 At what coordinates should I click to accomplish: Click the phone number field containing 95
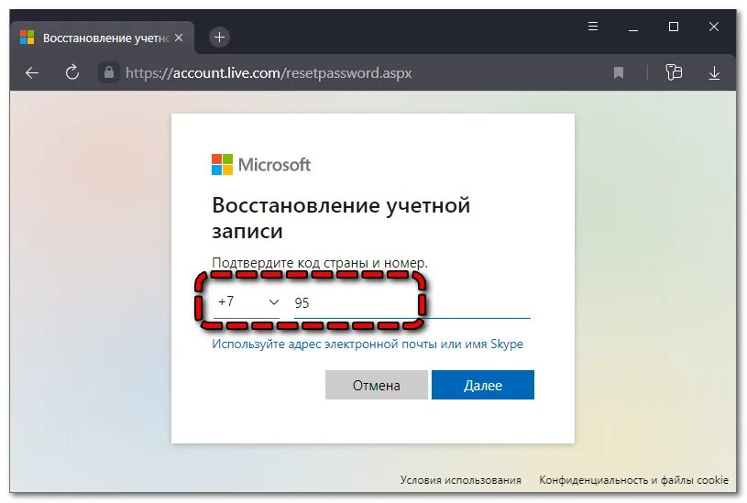coord(412,303)
